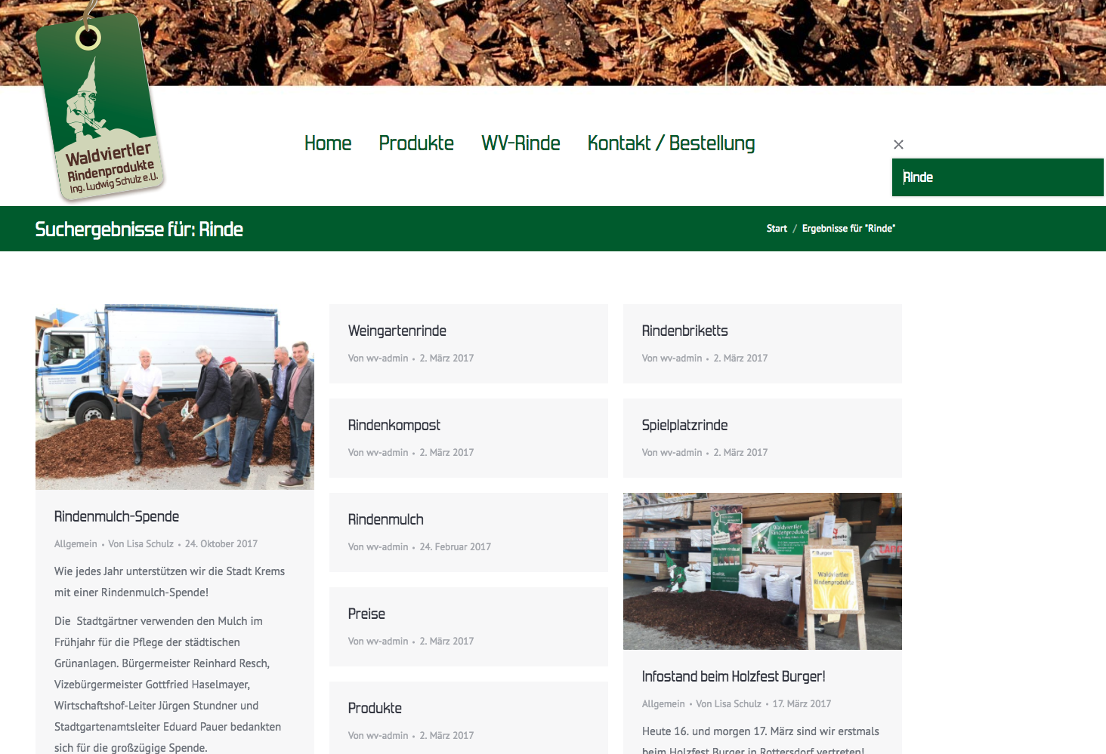Open the Rindenkompost result title

click(394, 425)
